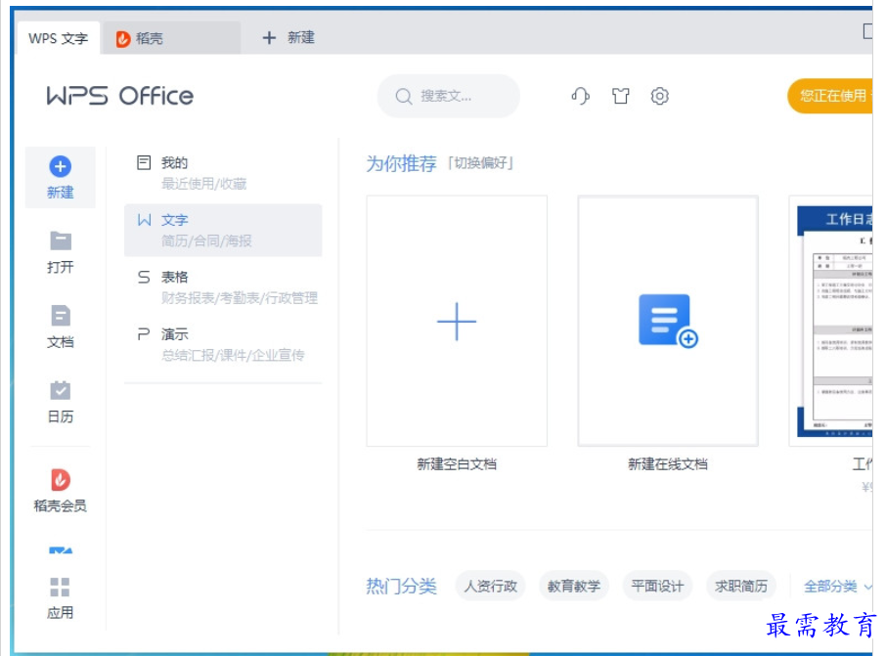The height and width of the screenshot is (656, 885).
Task: Click the 切换偏好 link
Action: click(480, 163)
